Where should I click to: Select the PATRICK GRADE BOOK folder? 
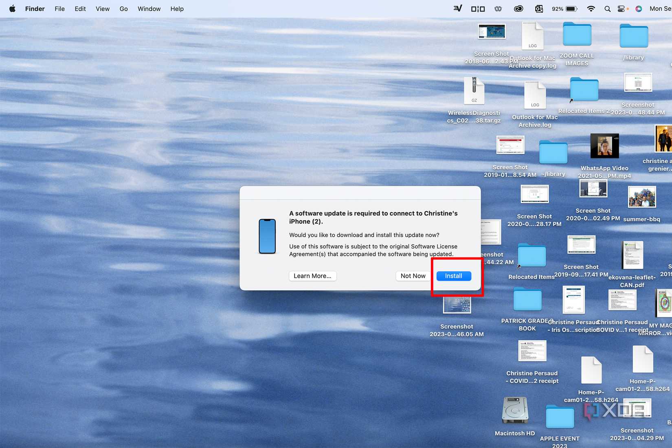[x=527, y=299]
